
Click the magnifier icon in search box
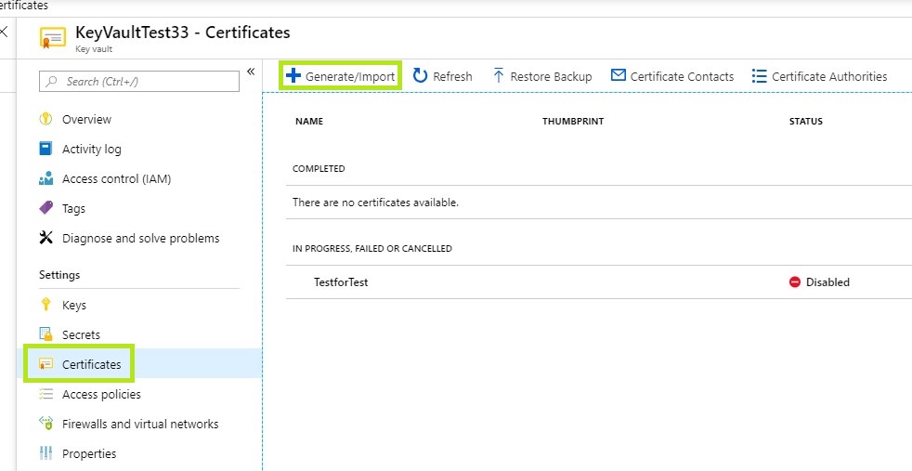[52, 82]
